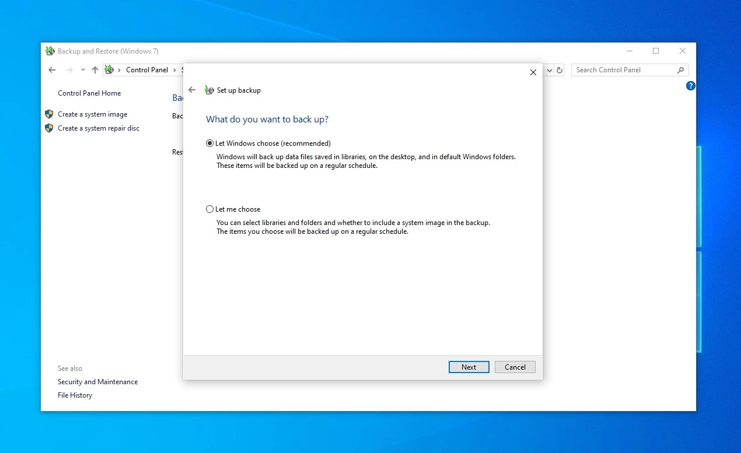Screen dimensions: 741x453
Task: Expand the chevron before Control Panel breadcrumb
Action: click(x=120, y=70)
